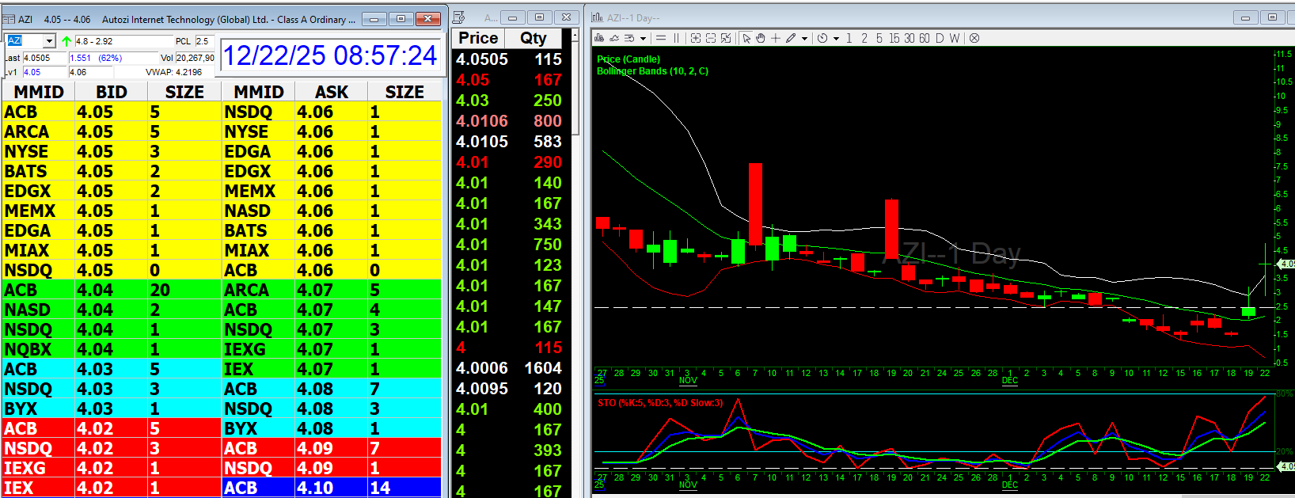1295x498 pixels.
Task: Click the horizontal lines toolbar icon
Action: point(661,38)
